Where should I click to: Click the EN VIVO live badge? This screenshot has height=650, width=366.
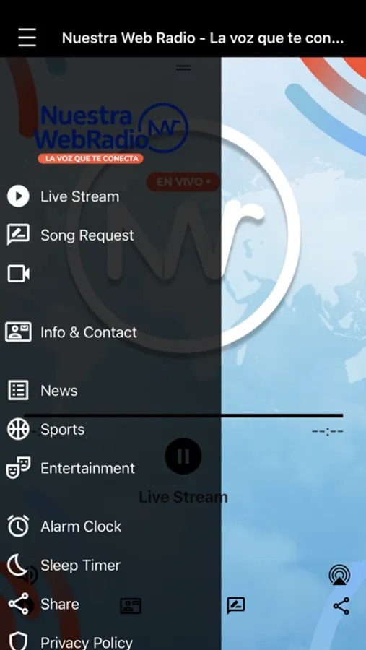coord(183,181)
